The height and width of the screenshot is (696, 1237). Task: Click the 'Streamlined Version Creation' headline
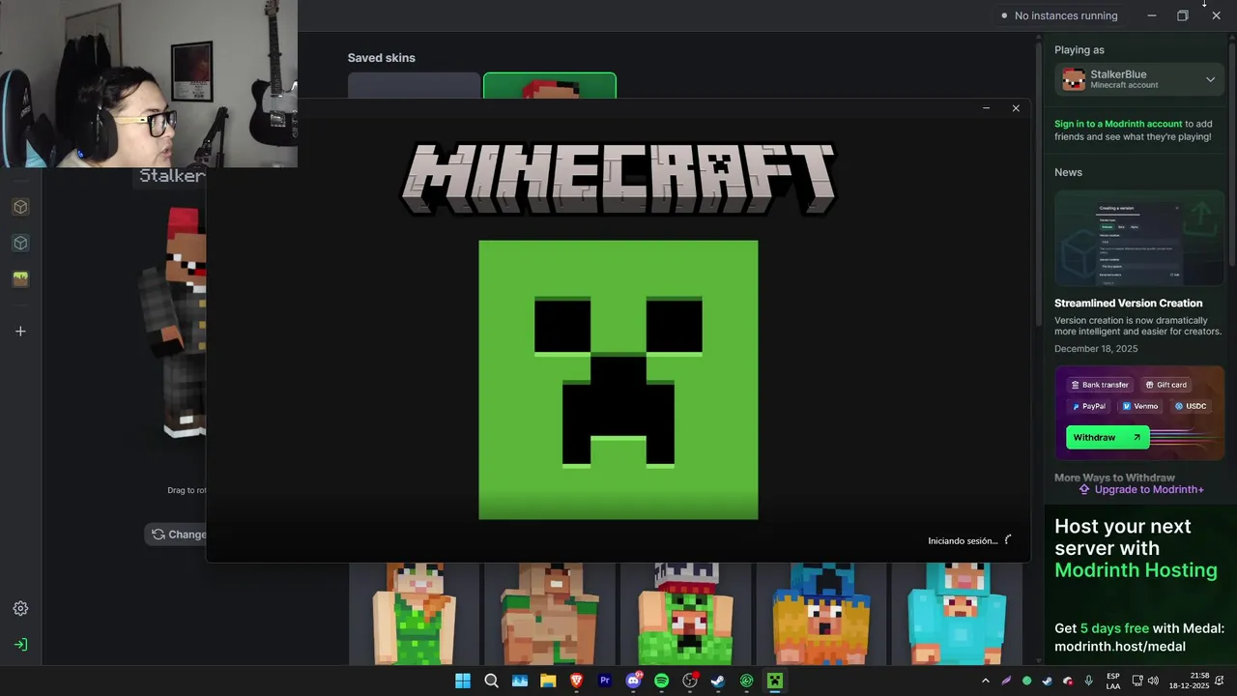pyautogui.click(x=1128, y=304)
